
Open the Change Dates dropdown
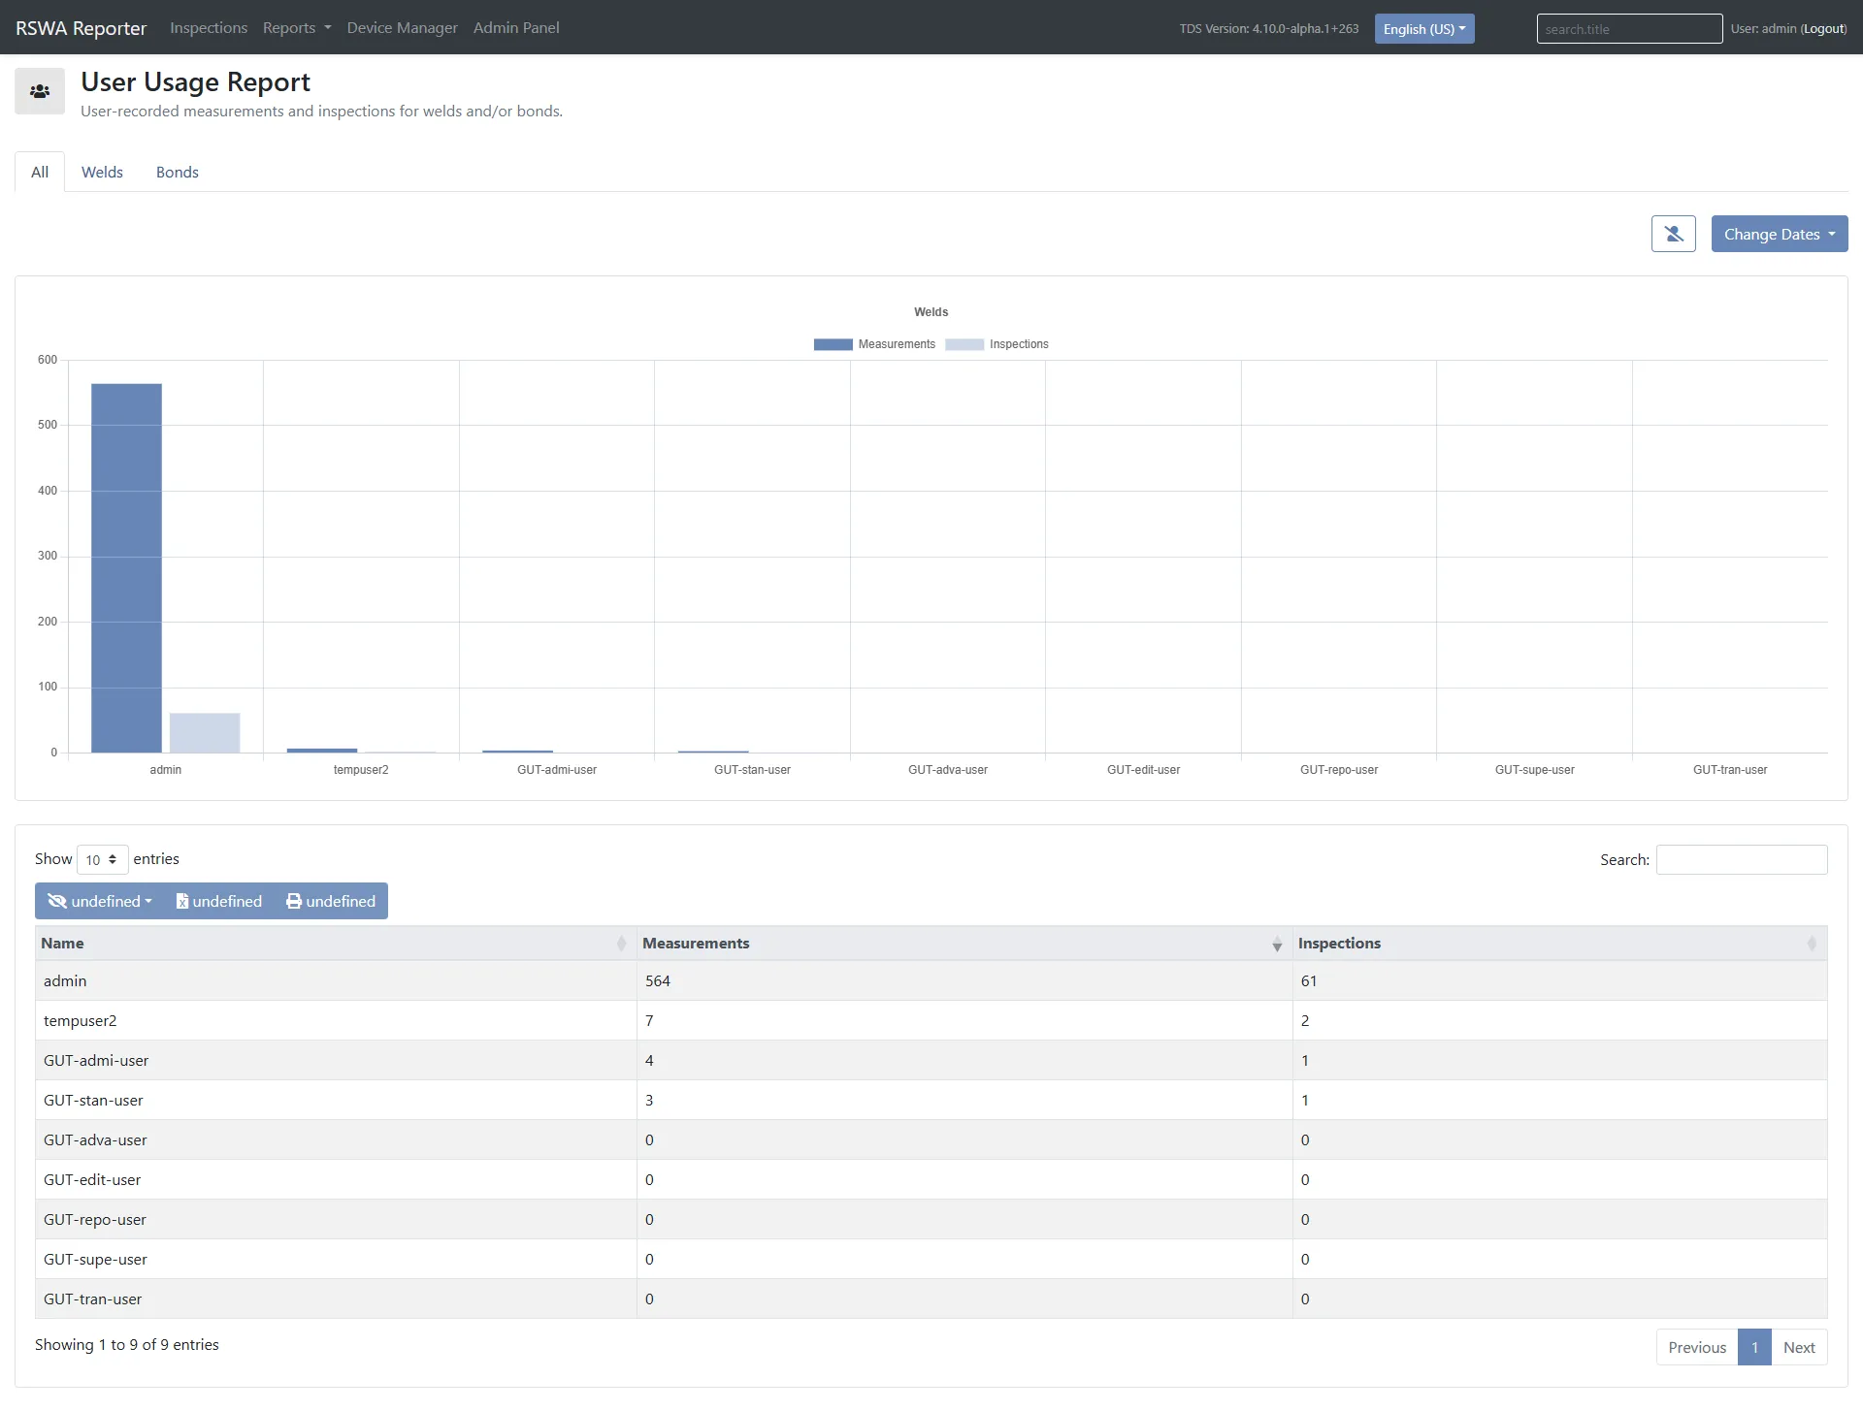tap(1779, 234)
